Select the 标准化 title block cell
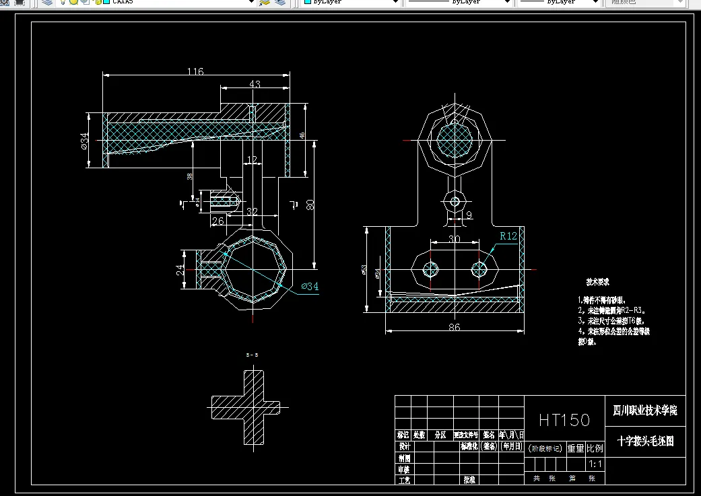701x496 pixels. click(x=469, y=446)
